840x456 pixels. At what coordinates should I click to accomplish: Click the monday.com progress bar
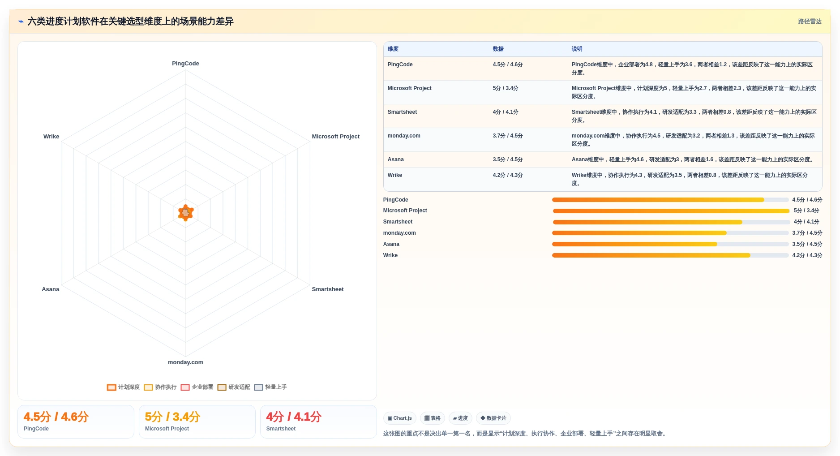670,233
